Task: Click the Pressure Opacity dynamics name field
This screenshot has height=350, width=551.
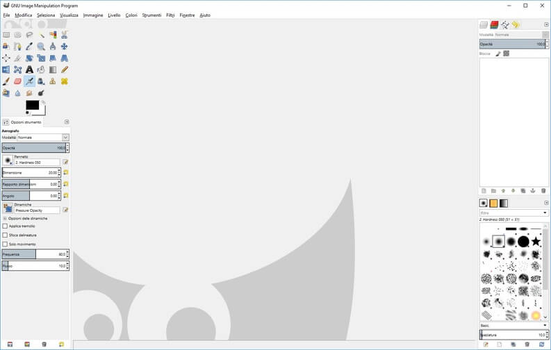Action: [37, 210]
